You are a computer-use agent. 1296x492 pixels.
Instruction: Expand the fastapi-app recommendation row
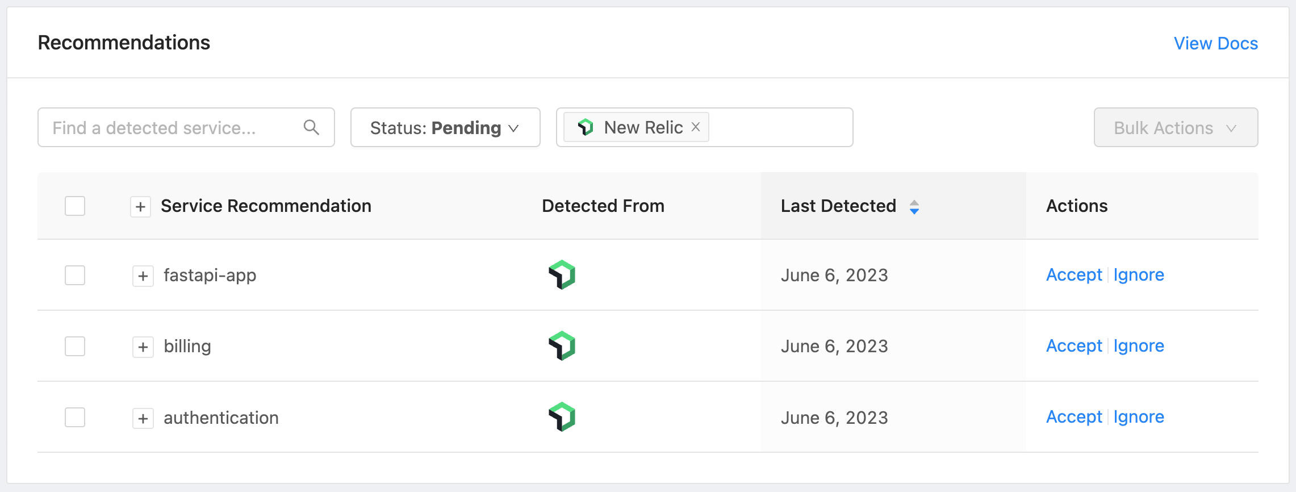(143, 276)
